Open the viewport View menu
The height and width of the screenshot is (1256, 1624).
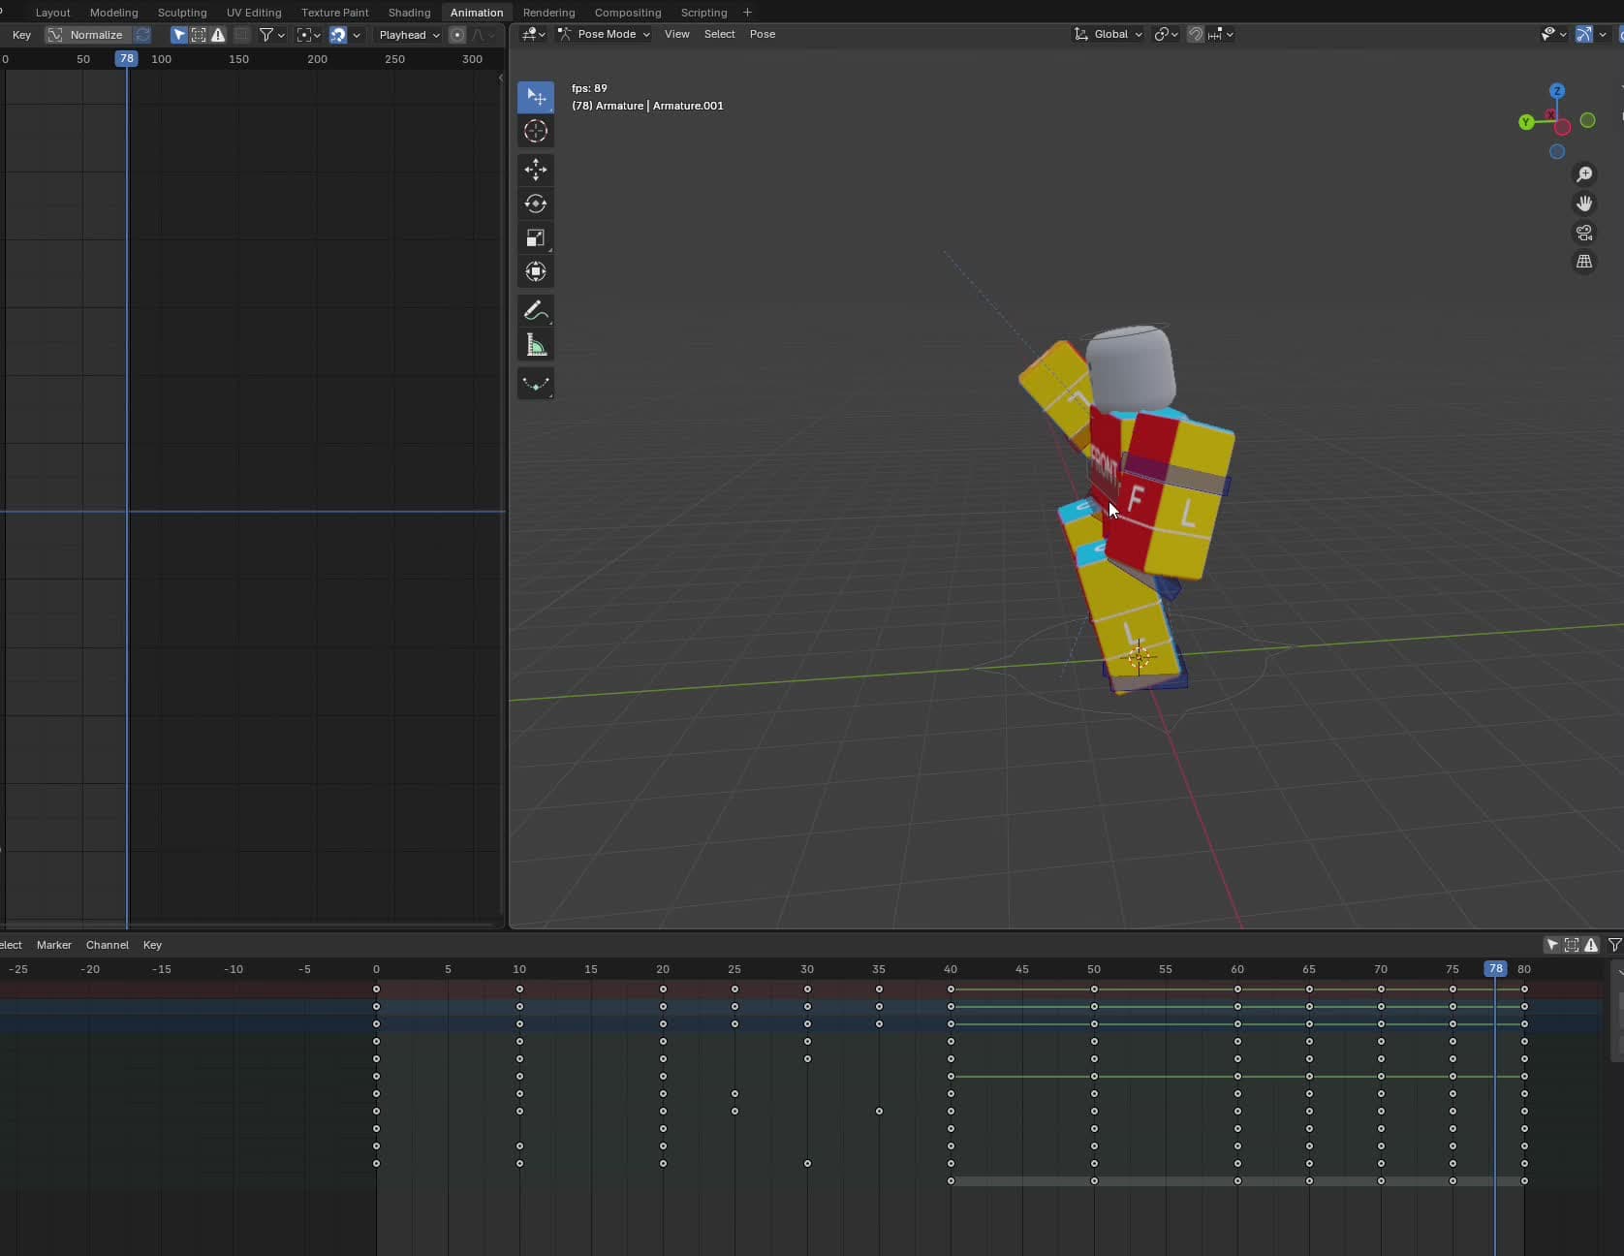click(x=676, y=34)
